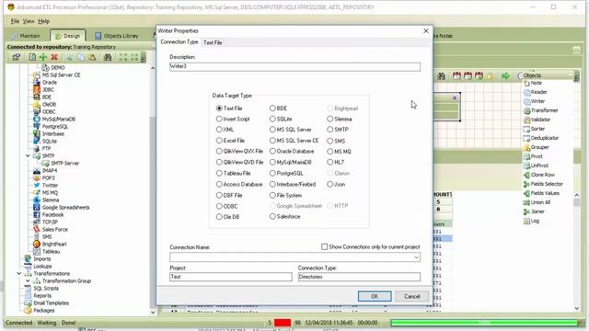Screen dimensions: 589x331
Task: Open the View menu
Action: (29, 21)
